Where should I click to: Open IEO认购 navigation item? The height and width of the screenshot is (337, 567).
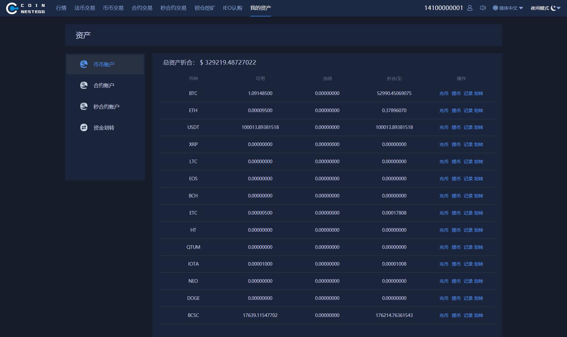(232, 8)
